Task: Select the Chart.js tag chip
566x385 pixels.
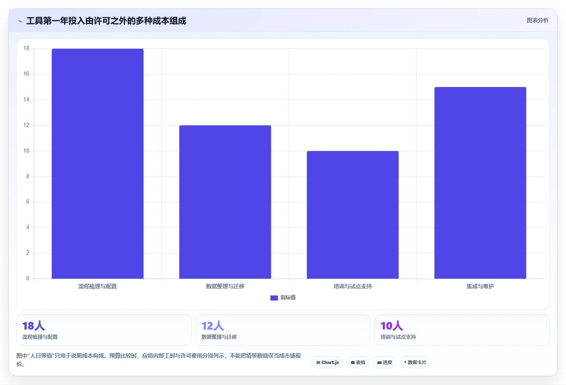Action: (327, 362)
